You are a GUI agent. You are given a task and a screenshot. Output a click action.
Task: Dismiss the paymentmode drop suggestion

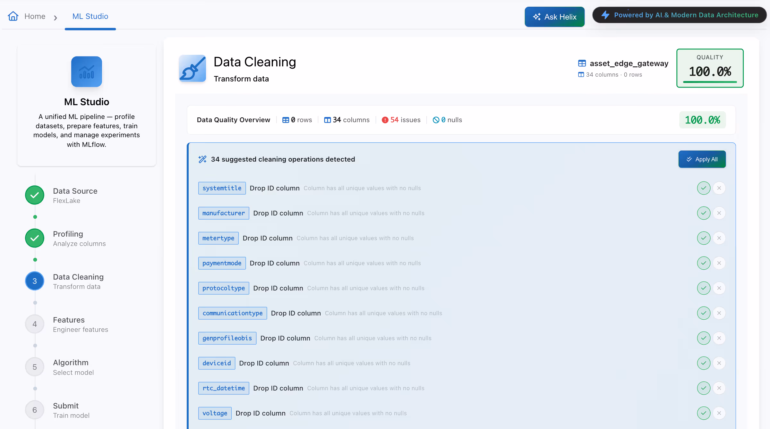[719, 263]
